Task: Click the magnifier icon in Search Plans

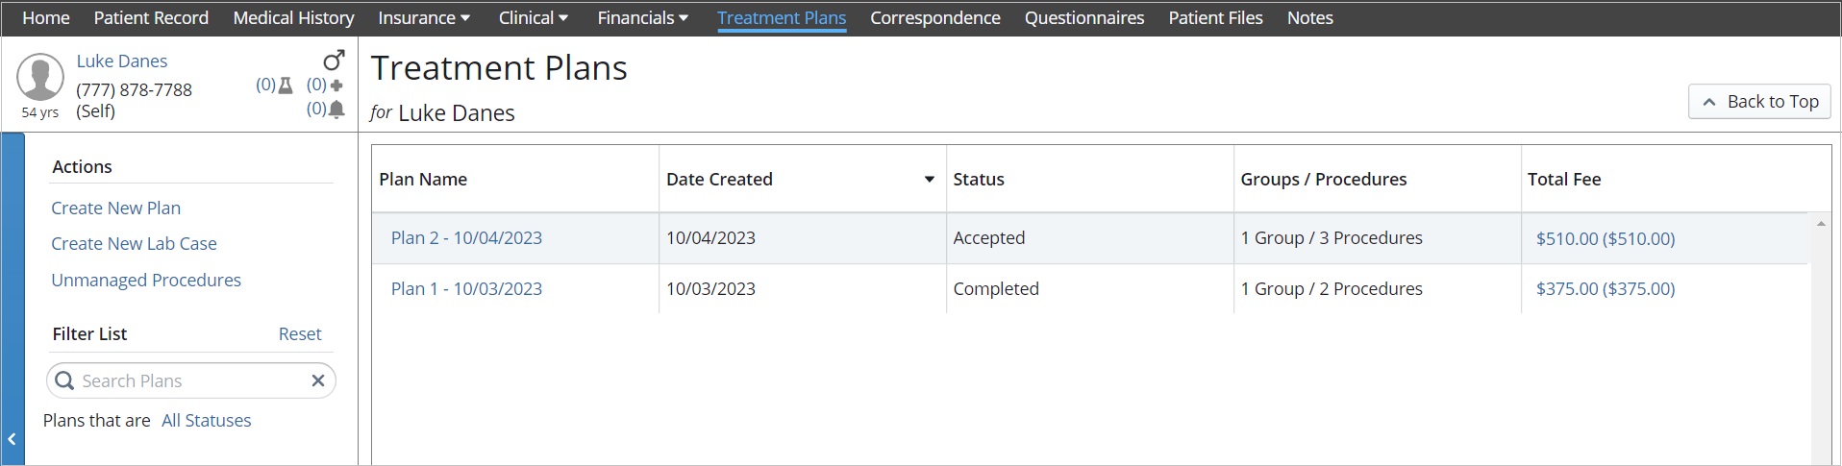Action: click(x=64, y=380)
